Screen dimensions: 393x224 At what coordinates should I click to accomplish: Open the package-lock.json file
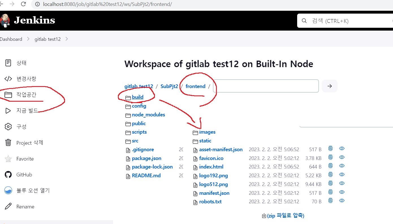152,167
